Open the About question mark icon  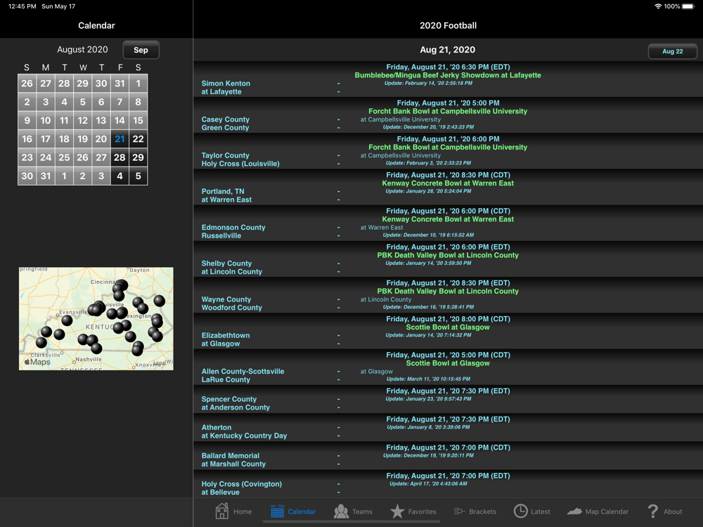[653, 511]
